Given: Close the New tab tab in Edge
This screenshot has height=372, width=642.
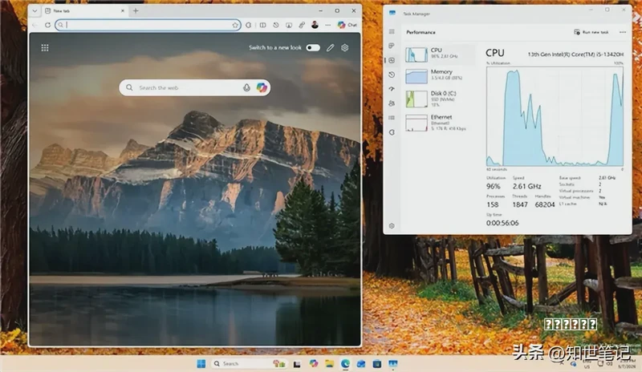Looking at the screenshot, I should coord(123,11).
